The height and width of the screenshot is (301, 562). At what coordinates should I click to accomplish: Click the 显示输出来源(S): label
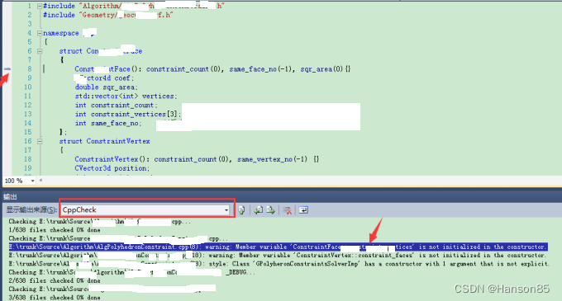(31, 209)
